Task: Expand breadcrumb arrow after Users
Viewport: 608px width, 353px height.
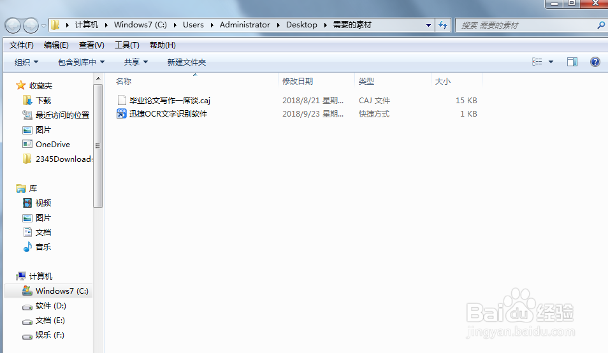Action: (212, 25)
